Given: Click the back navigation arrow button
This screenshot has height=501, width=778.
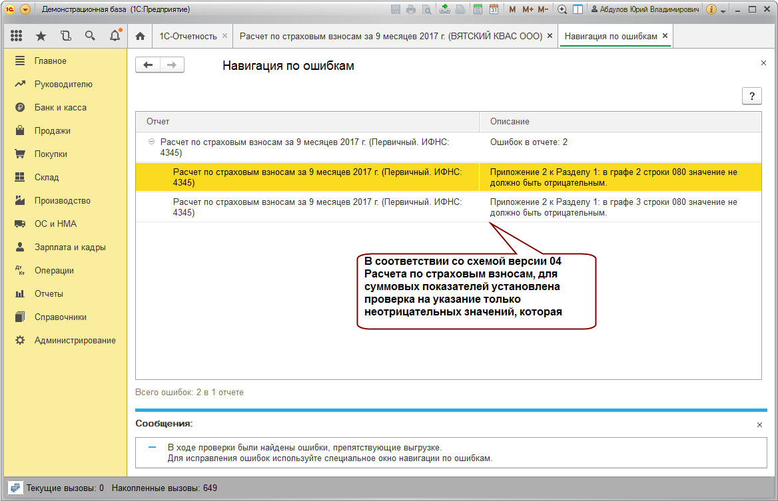Looking at the screenshot, I should click(148, 65).
